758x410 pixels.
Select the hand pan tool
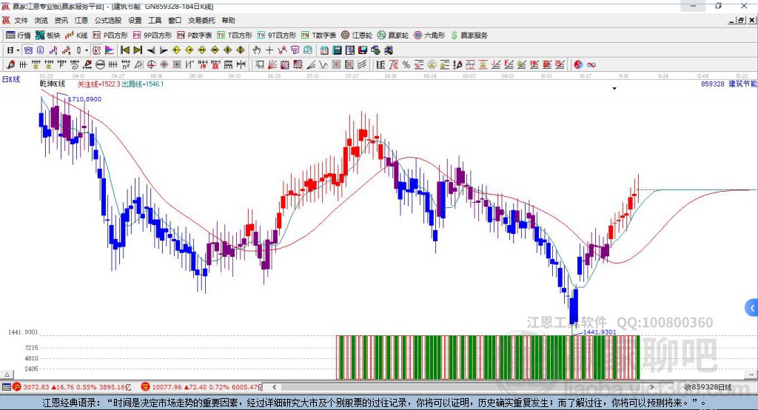(257, 50)
